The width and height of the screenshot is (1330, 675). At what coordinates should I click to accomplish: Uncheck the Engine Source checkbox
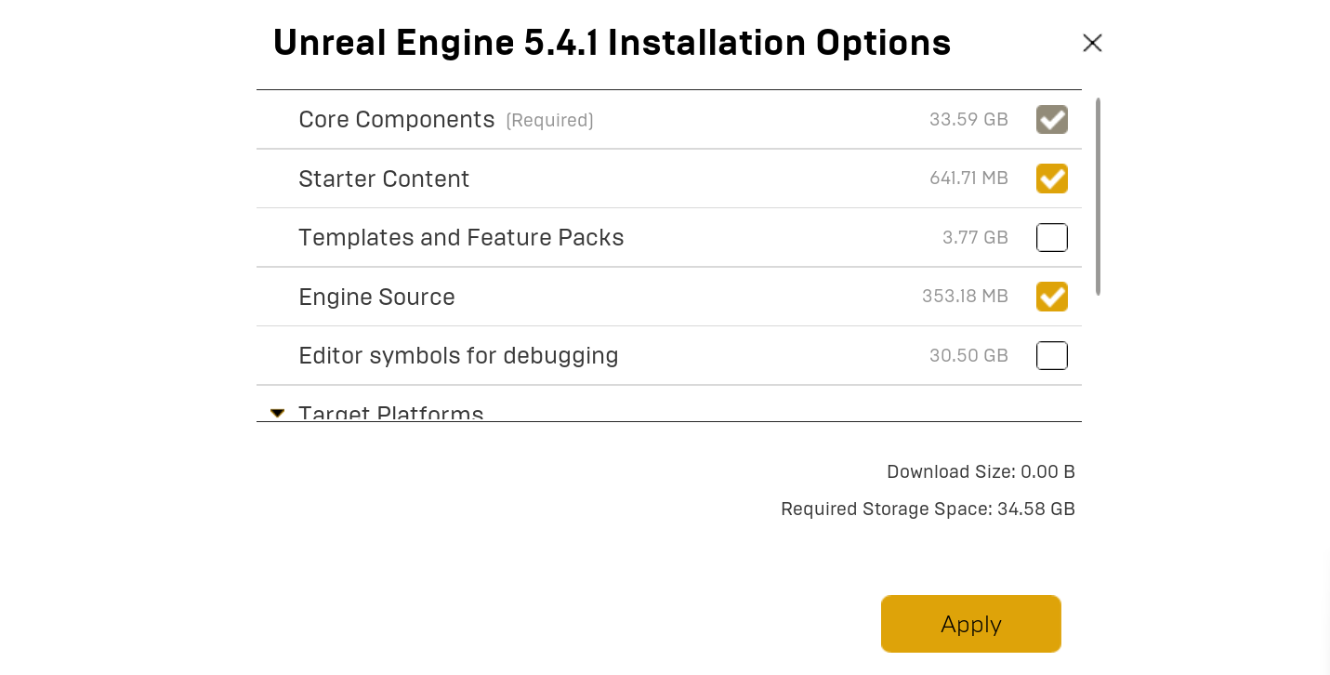coord(1052,297)
